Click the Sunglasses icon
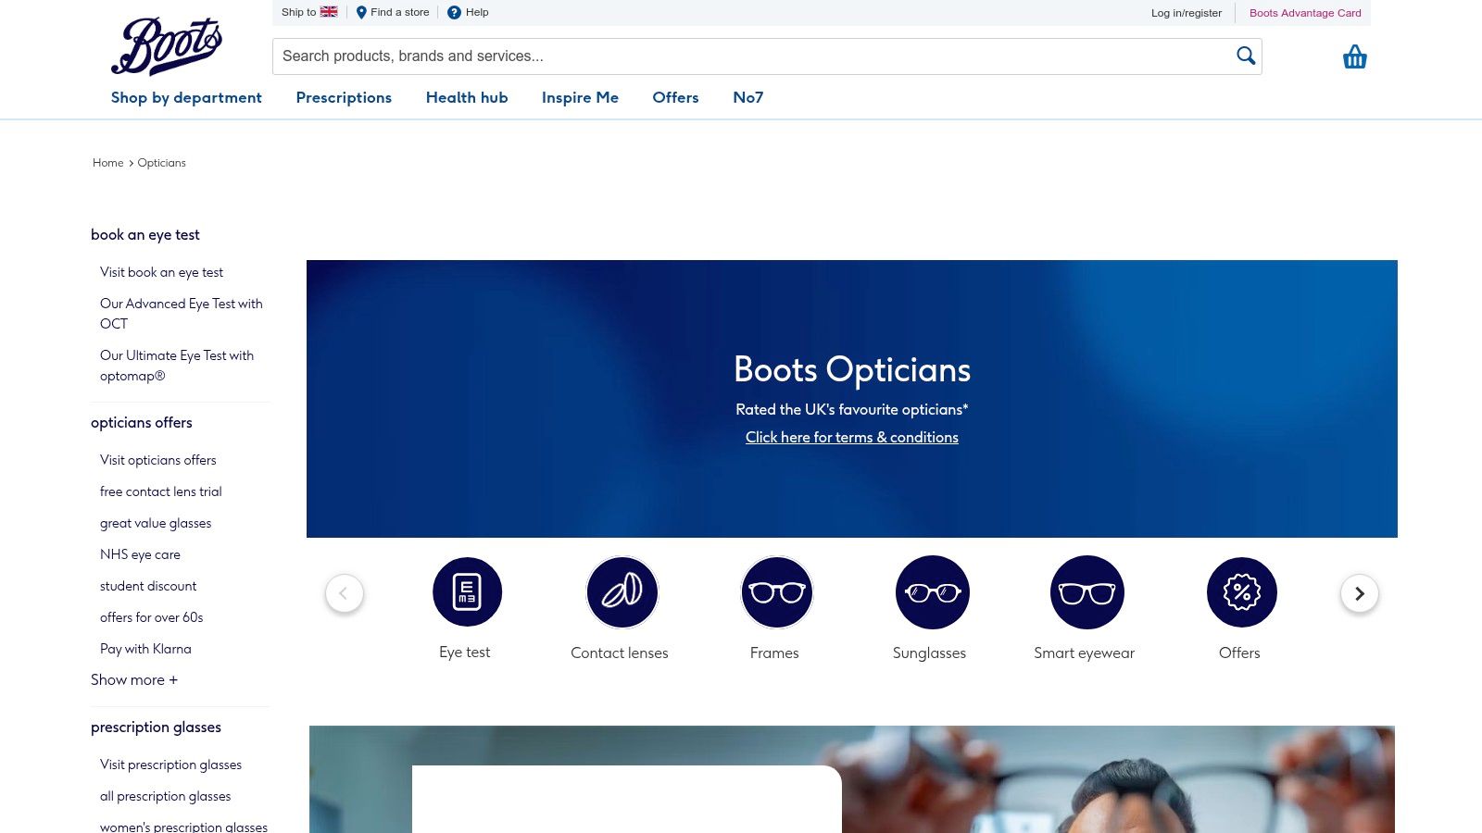 point(932,592)
